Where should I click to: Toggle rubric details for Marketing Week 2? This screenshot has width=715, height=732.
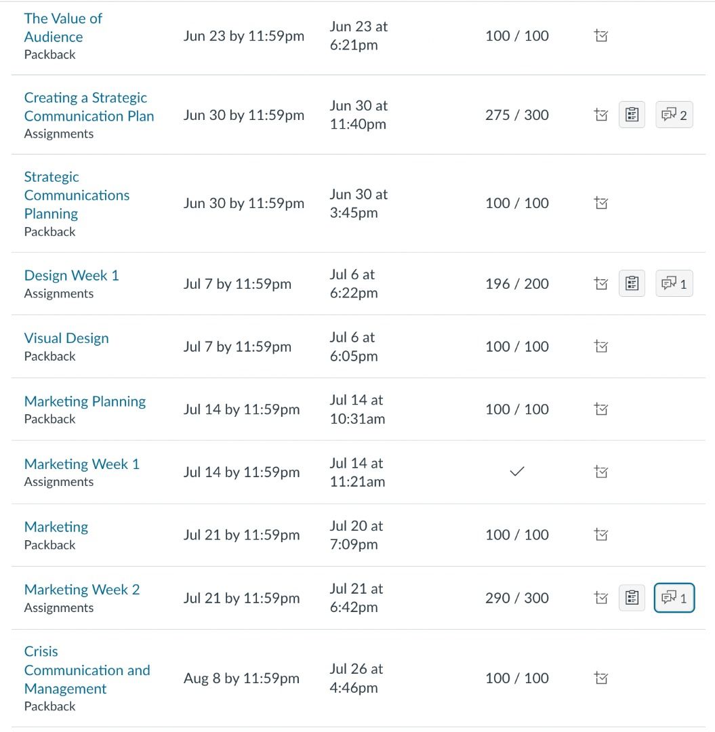(632, 598)
